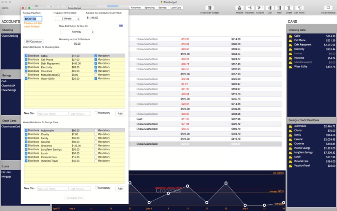Select the Cash savings account

4,81
